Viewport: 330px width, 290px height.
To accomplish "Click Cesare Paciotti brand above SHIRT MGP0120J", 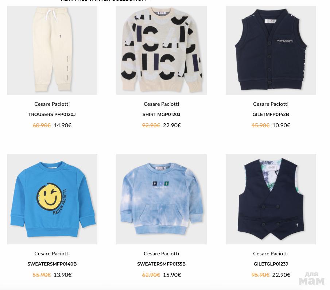I will click(162, 104).
